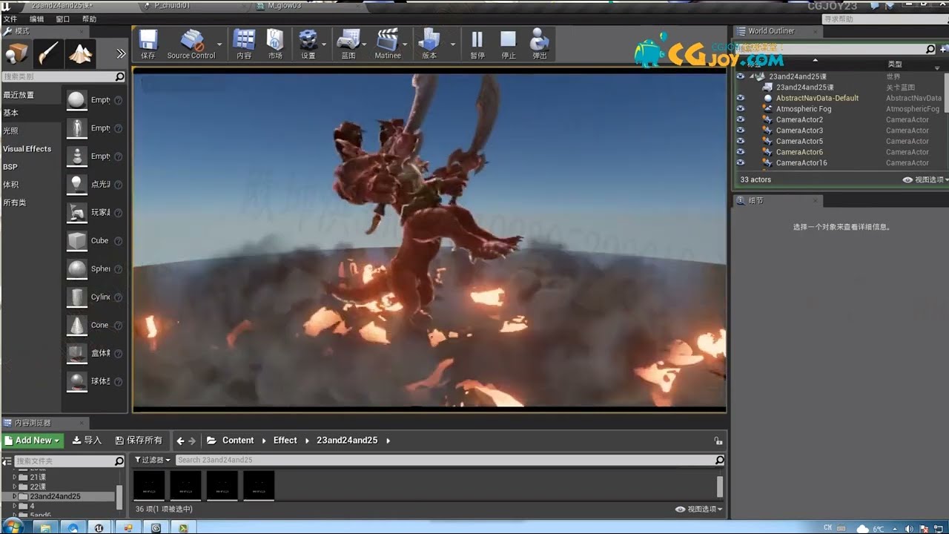Collapse the 23and24and25课 world tree
This screenshot has width=949, height=534.
pyautogui.click(x=751, y=76)
